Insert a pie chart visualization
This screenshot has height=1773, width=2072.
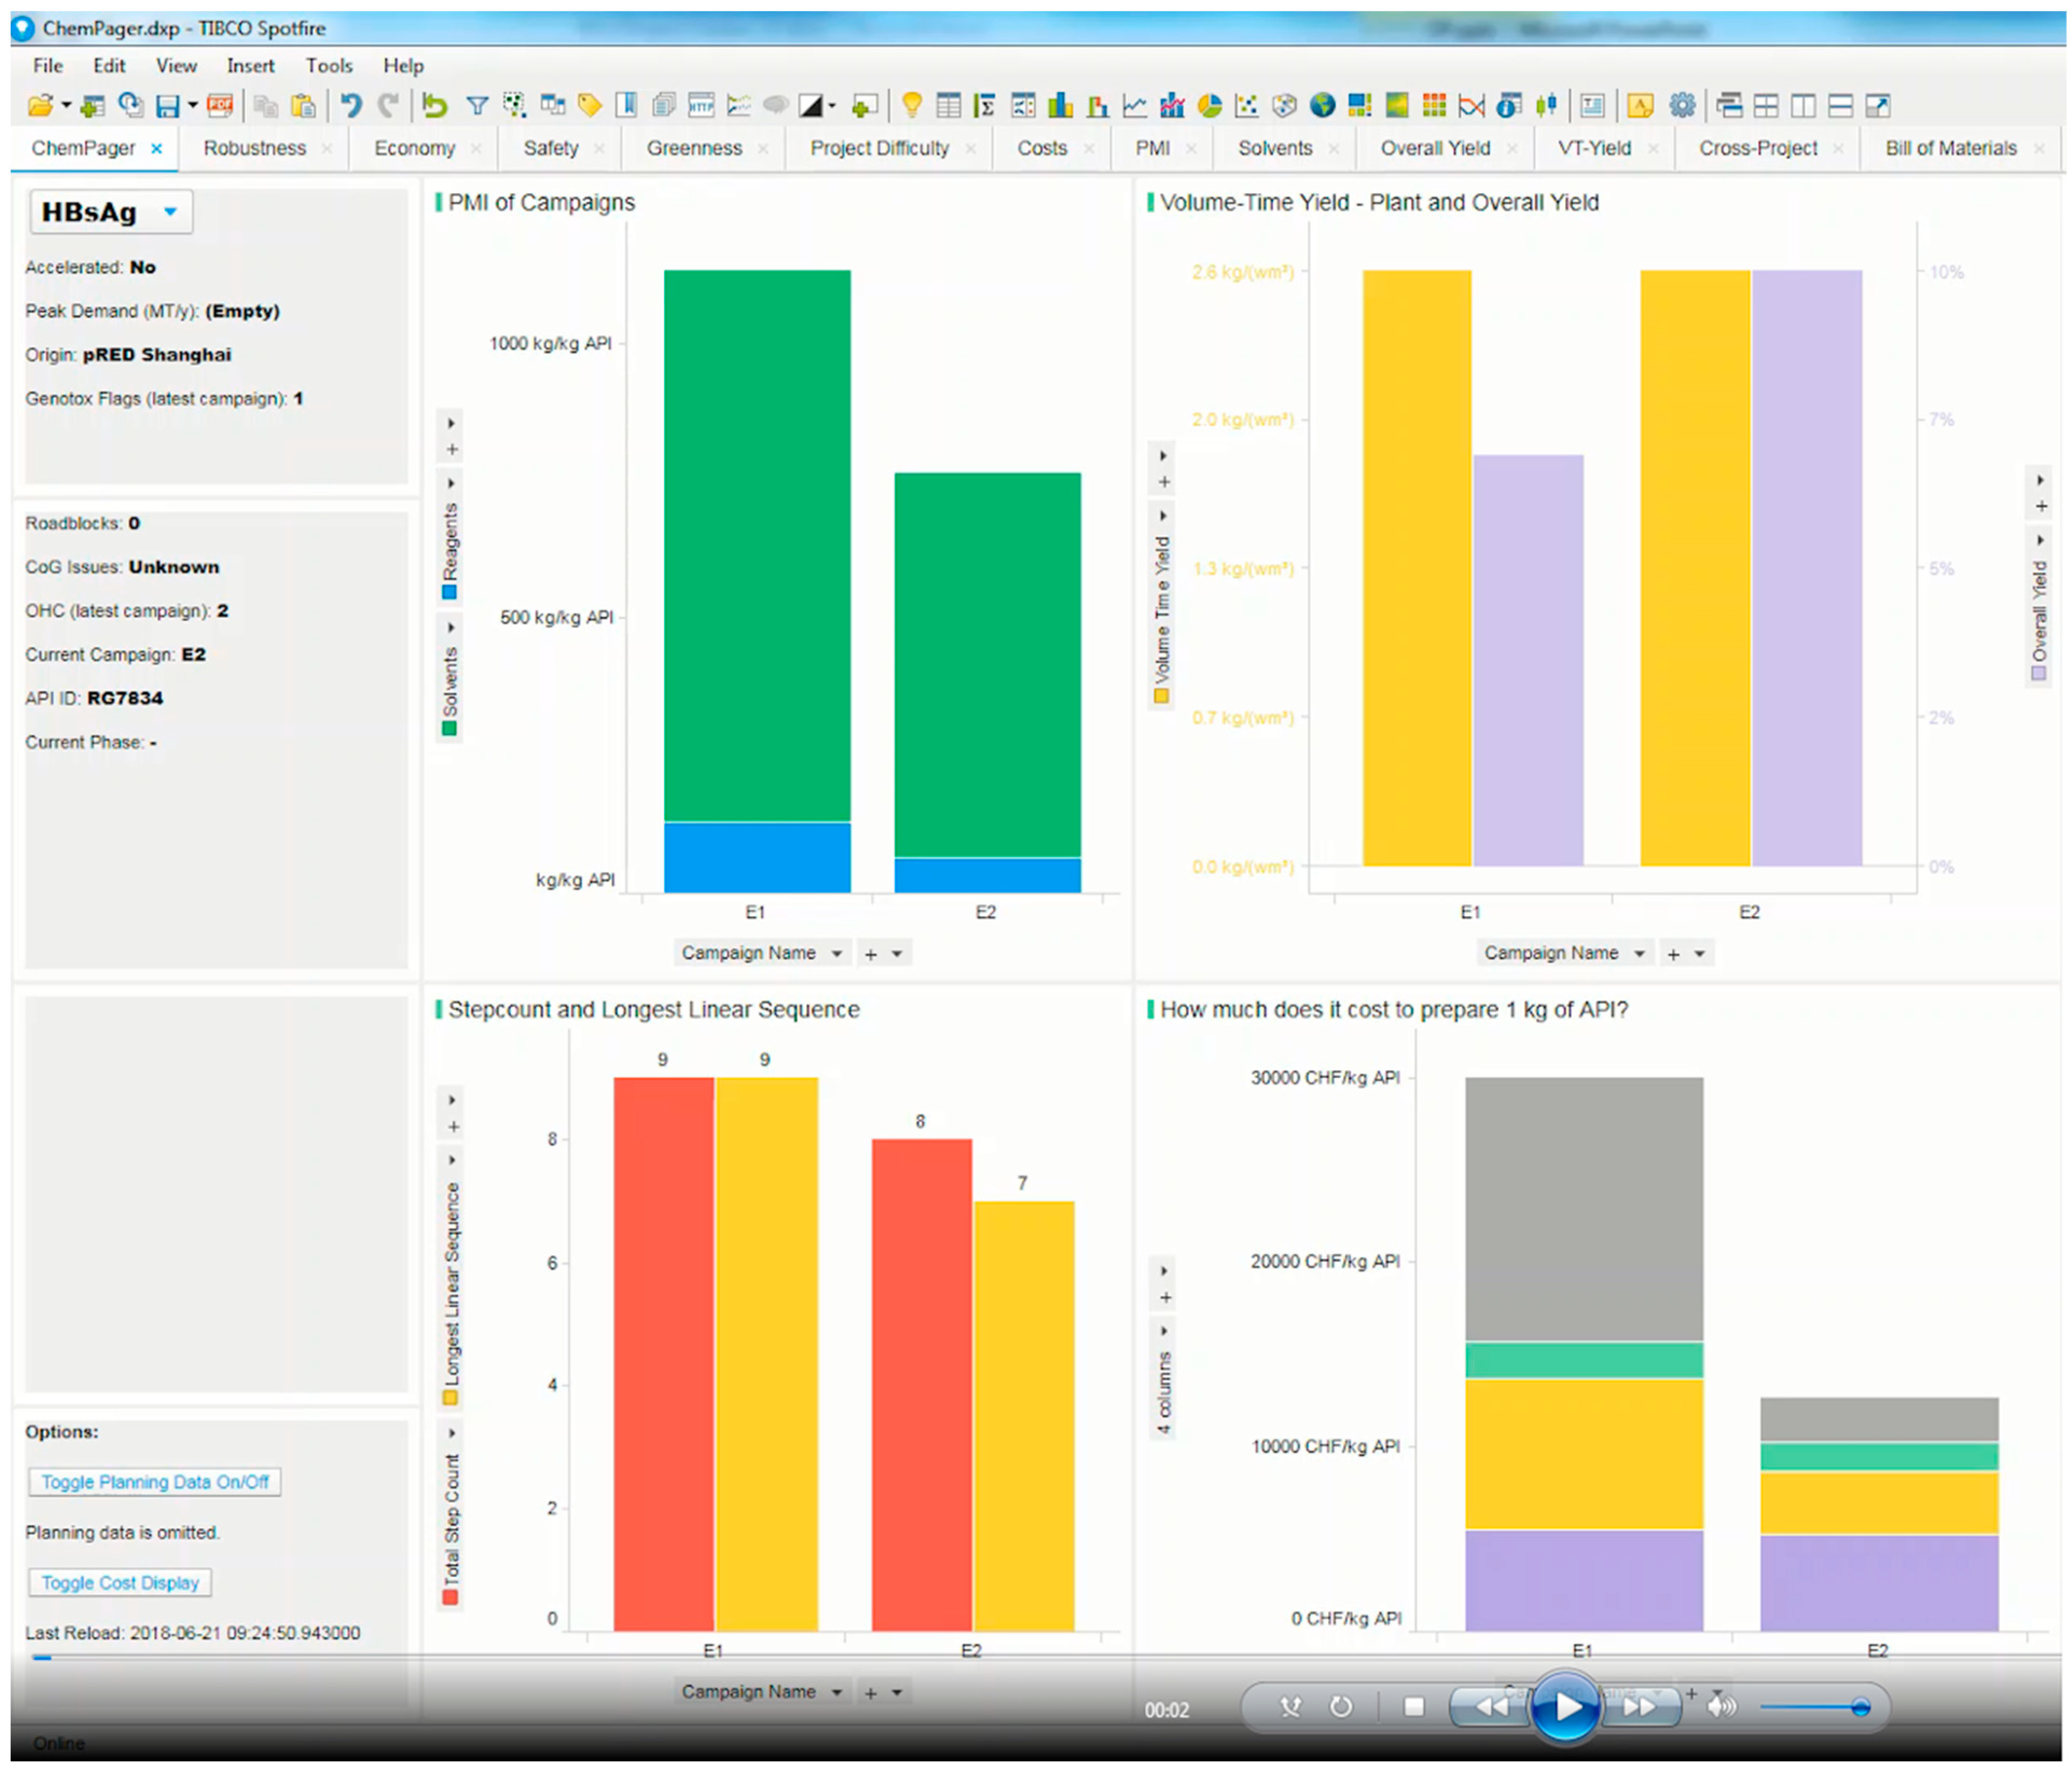pos(1210,105)
